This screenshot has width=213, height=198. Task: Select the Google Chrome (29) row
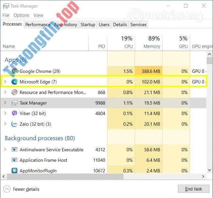coord(104,71)
